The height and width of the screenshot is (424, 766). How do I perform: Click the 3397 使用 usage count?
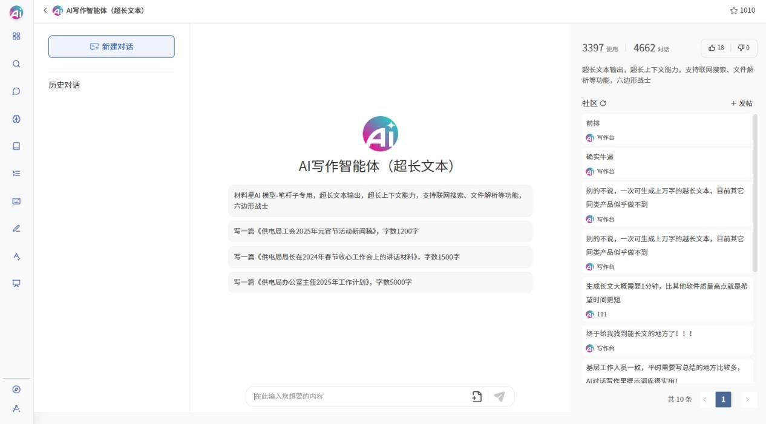[x=600, y=48]
